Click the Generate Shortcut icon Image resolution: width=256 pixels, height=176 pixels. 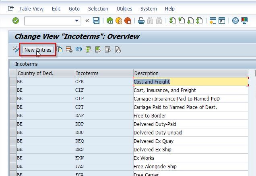pos(222,21)
